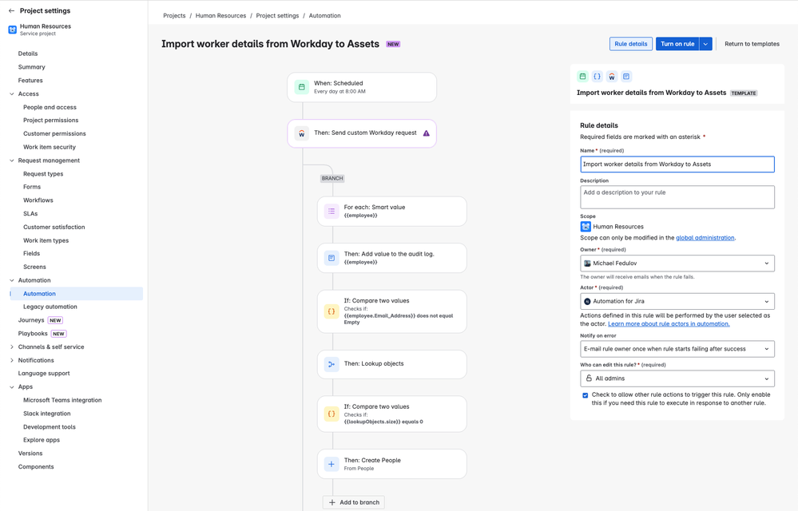Open Customer satisfaction settings

(x=54, y=227)
